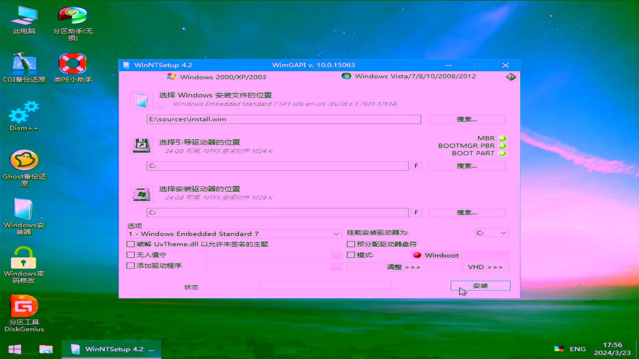Open 分区工具 DiskGenius icon
The image size is (639, 359).
tap(24, 313)
